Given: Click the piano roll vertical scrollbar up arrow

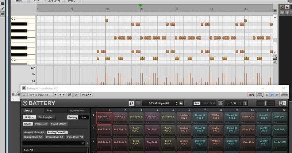Looking at the screenshot, I should coord(275,18).
